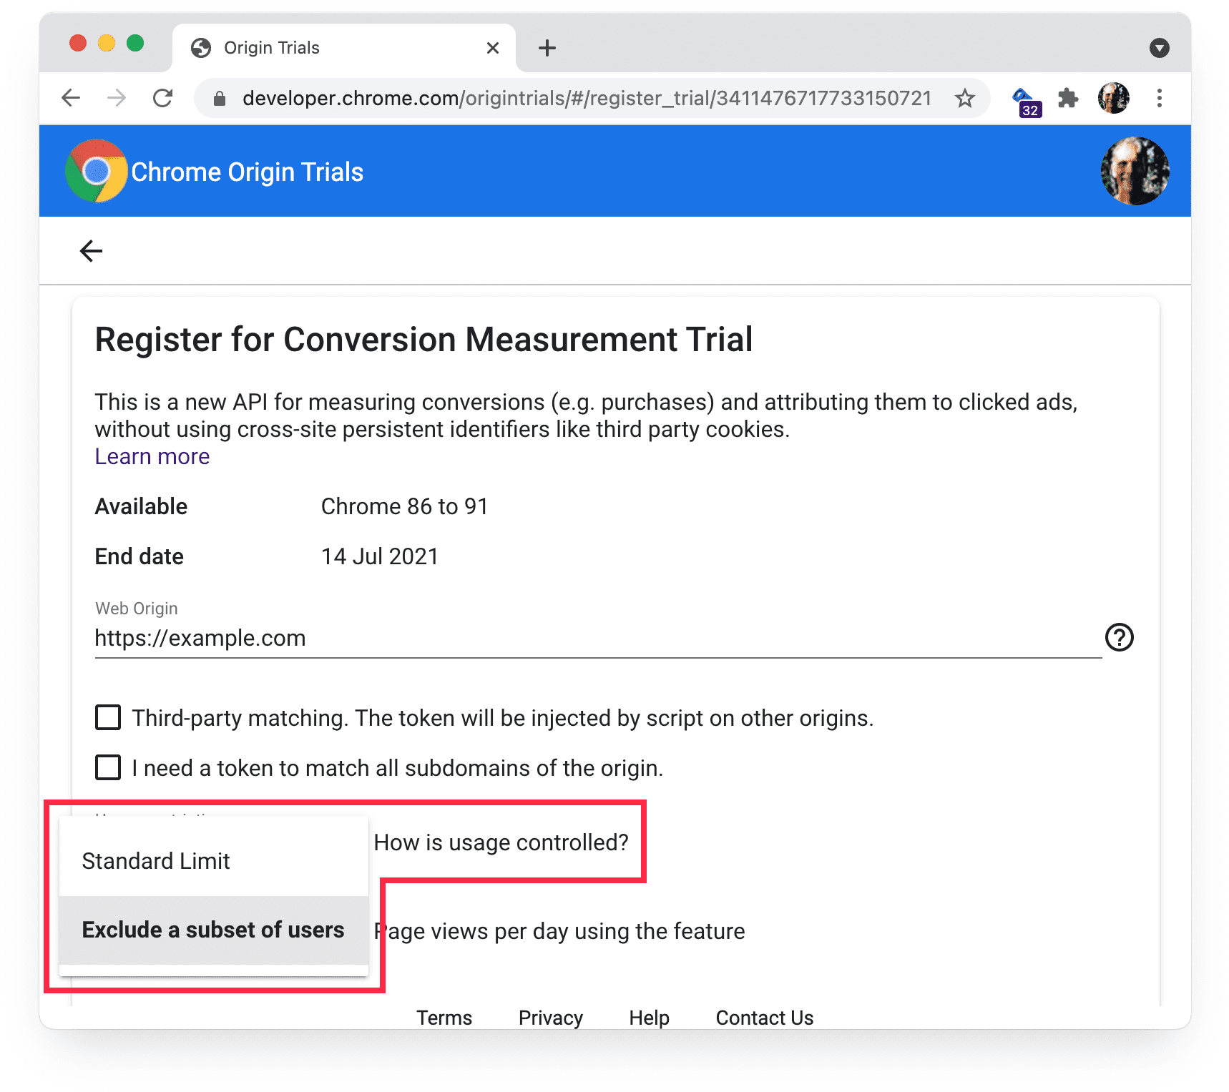Select the page back arrow below the header
Viewport: 1229px width, 1092px height.
90,251
